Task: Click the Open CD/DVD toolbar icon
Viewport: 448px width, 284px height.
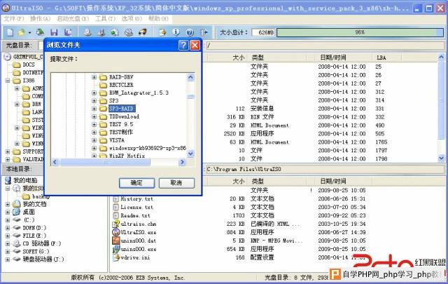Action: (41, 32)
